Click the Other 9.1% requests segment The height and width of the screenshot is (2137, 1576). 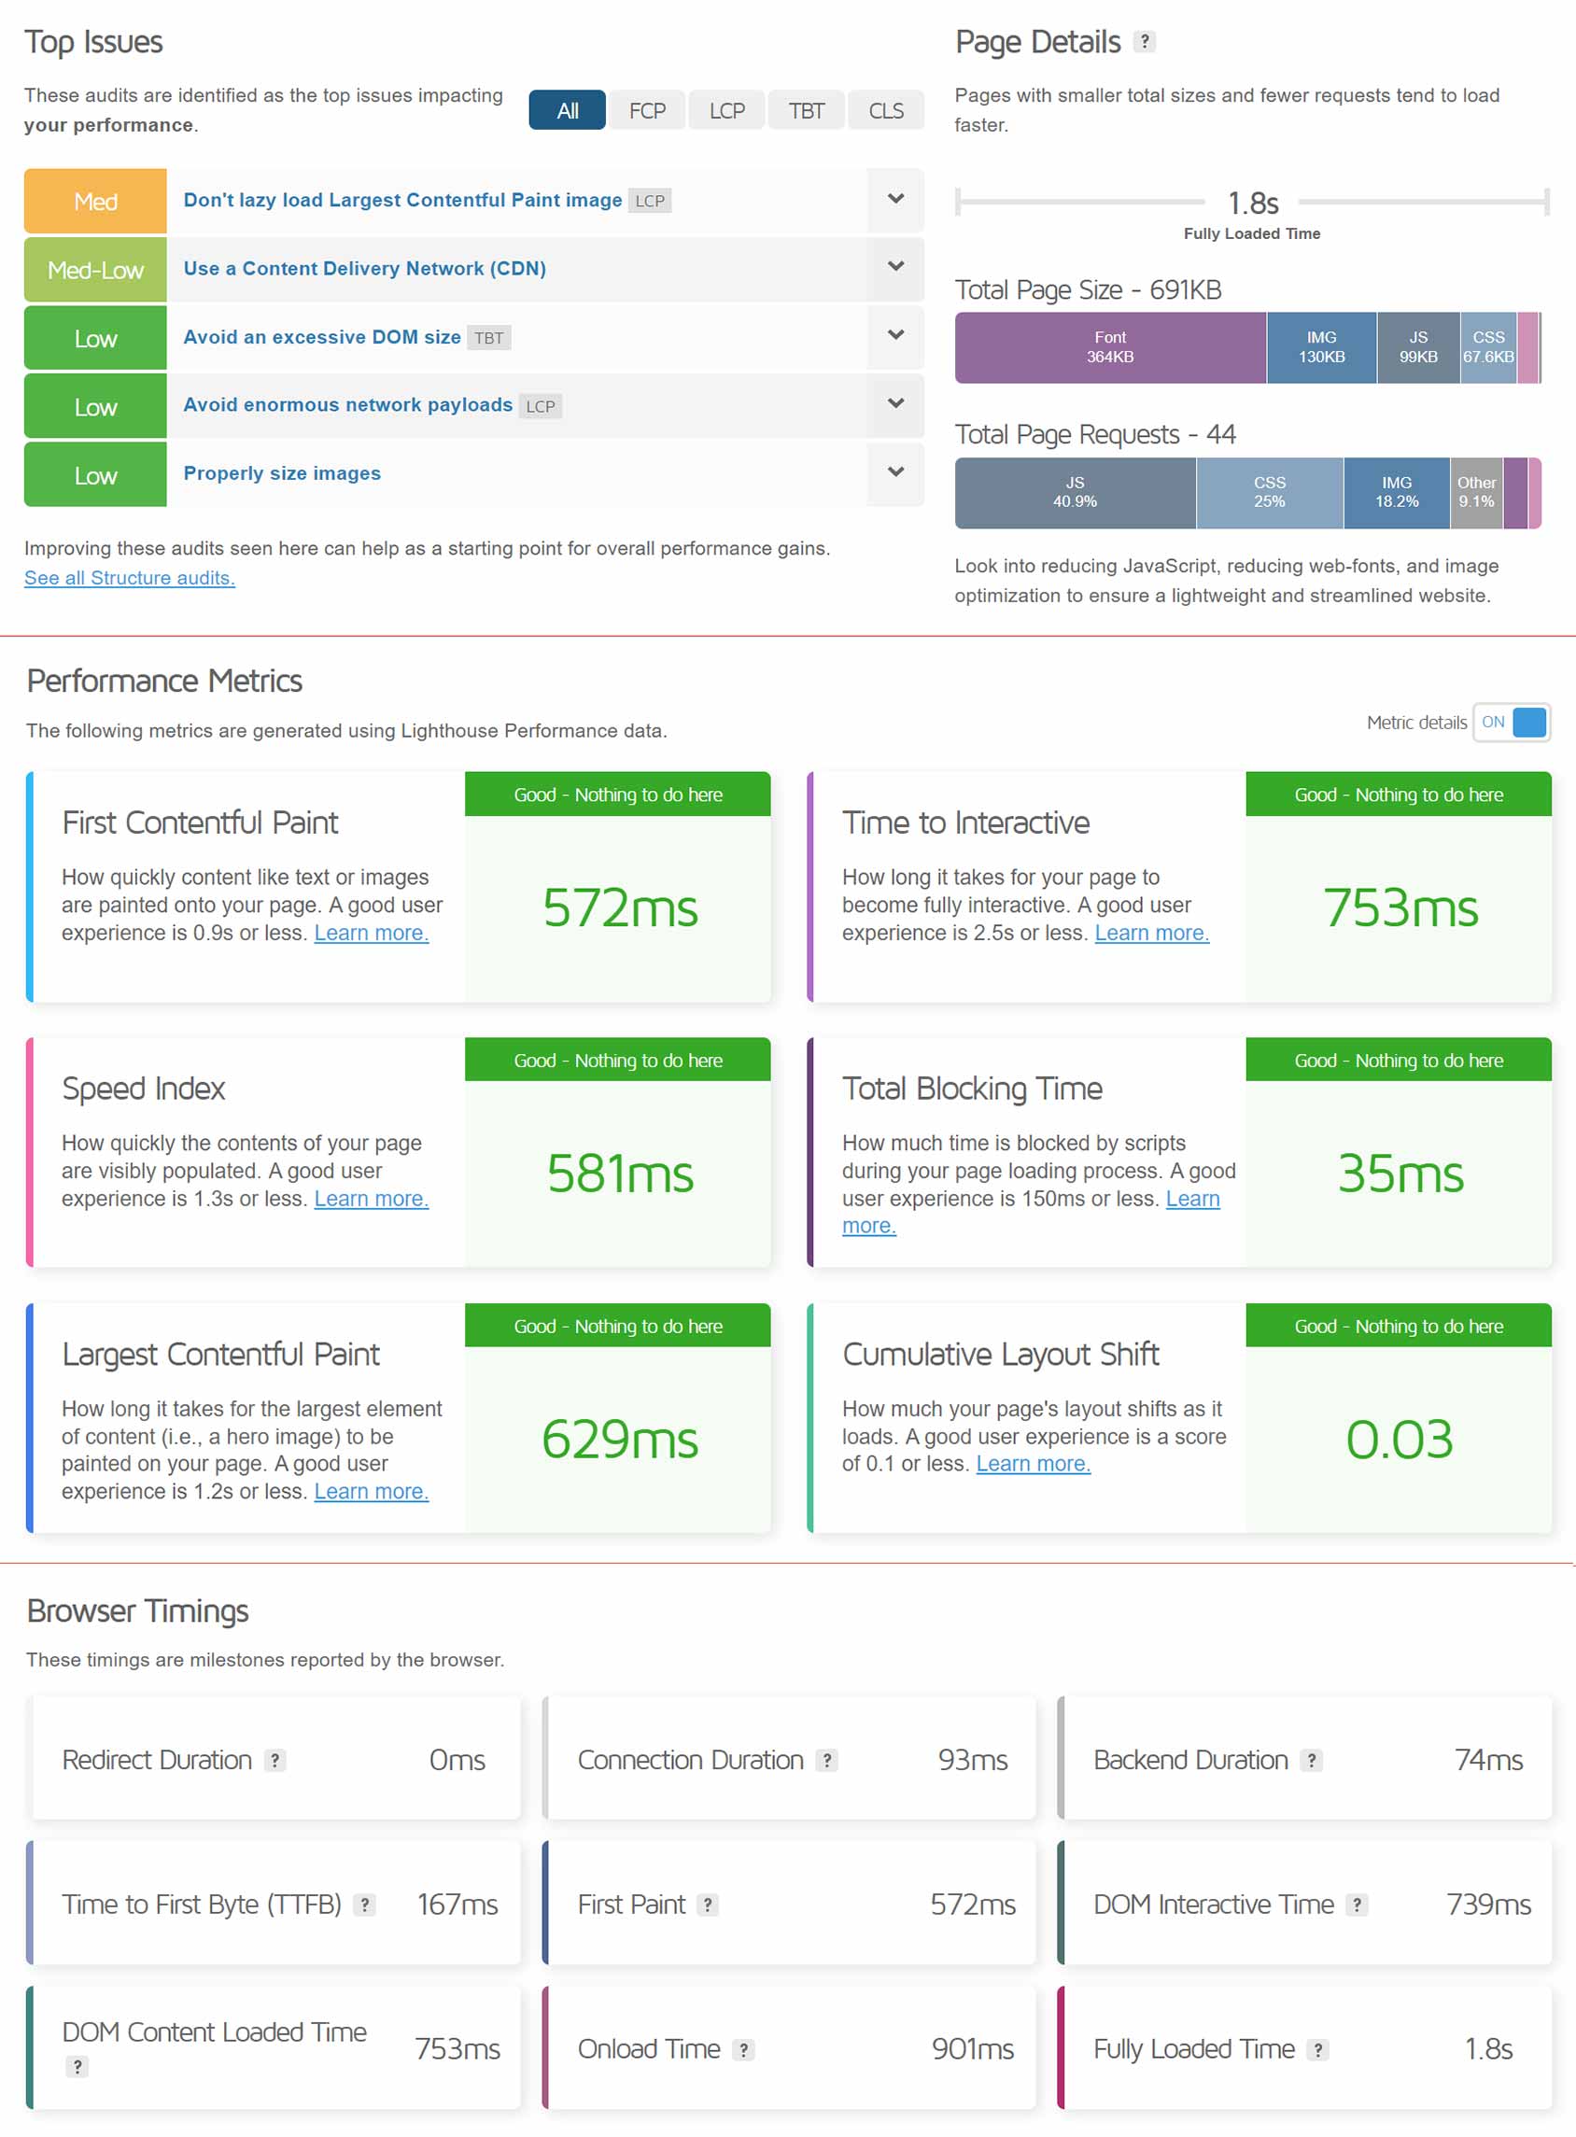1477,493
